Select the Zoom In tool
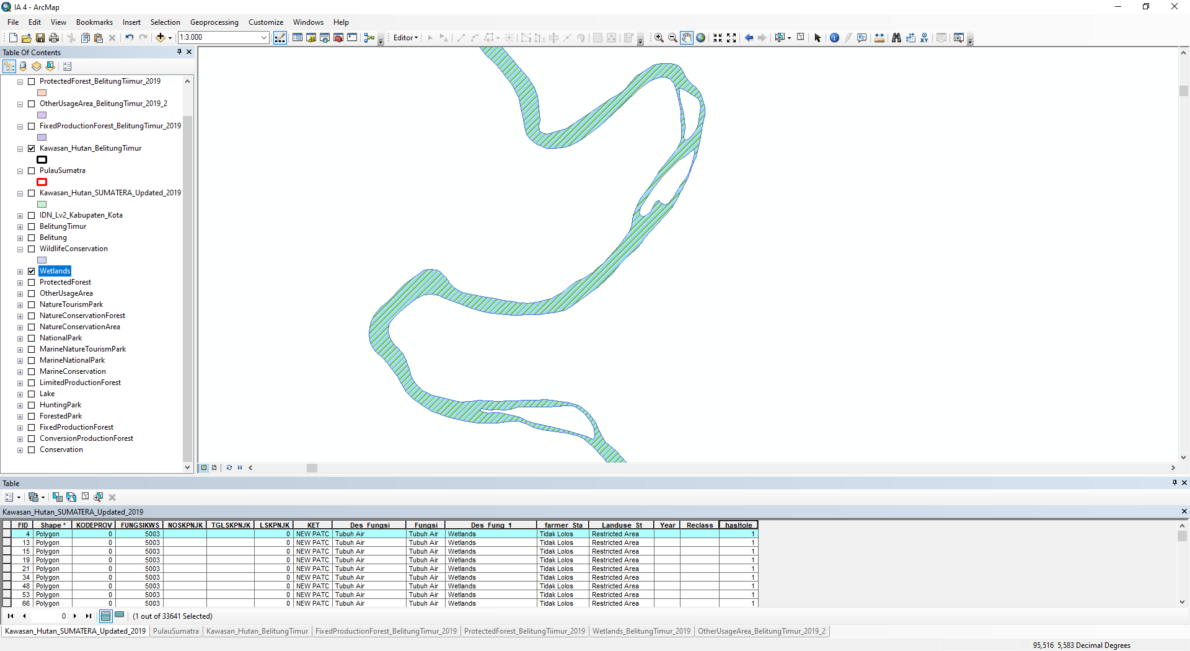The height and width of the screenshot is (651, 1190). point(659,38)
